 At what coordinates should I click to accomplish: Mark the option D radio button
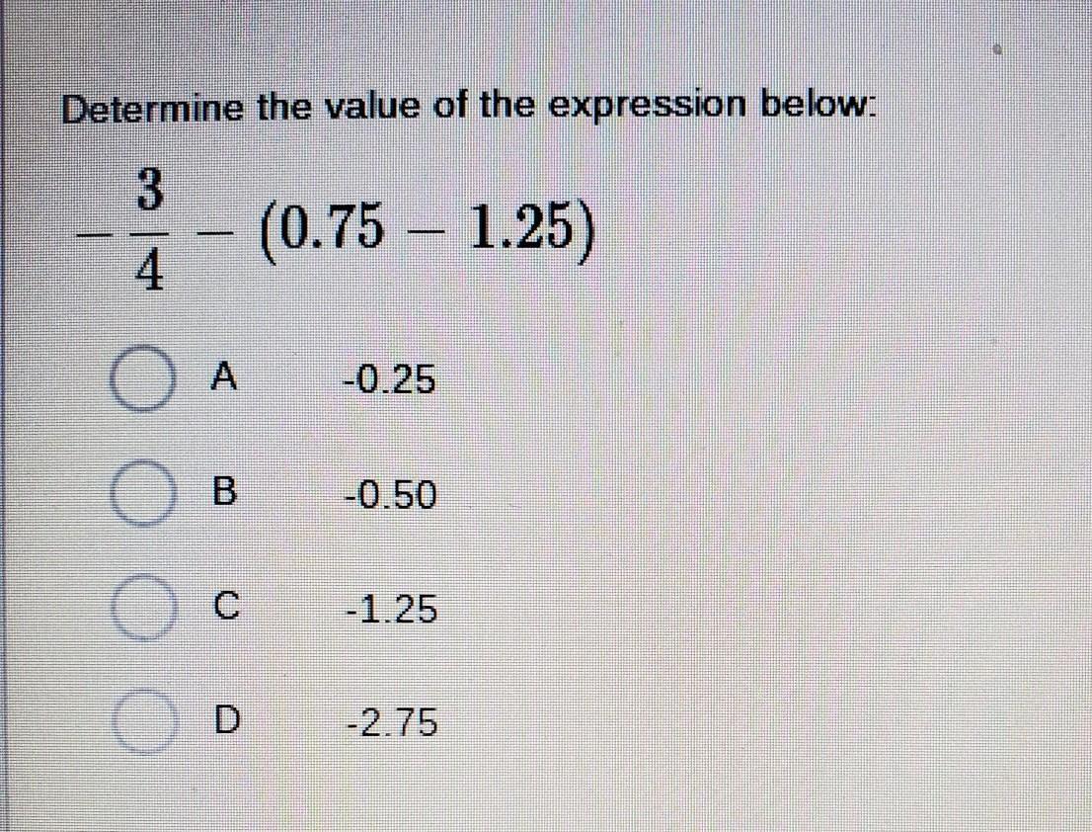[142, 721]
